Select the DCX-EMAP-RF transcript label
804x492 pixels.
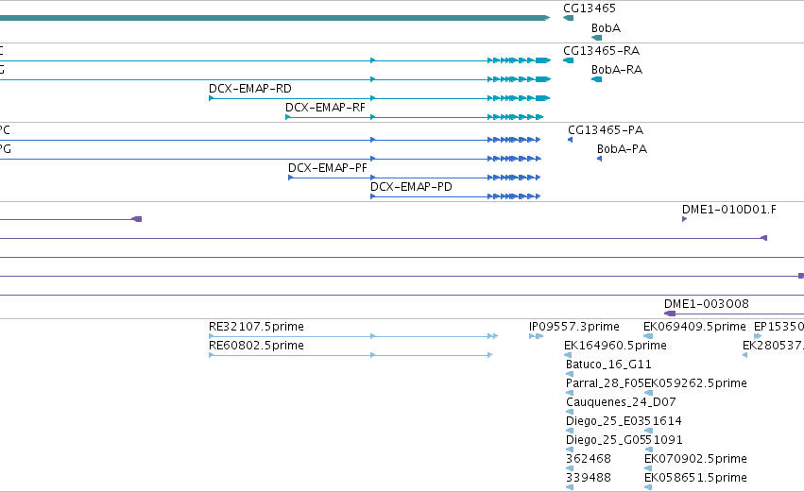click(x=325, y=108)
